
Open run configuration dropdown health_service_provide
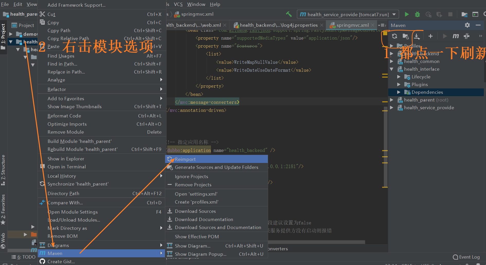click(x=348, y=14)
